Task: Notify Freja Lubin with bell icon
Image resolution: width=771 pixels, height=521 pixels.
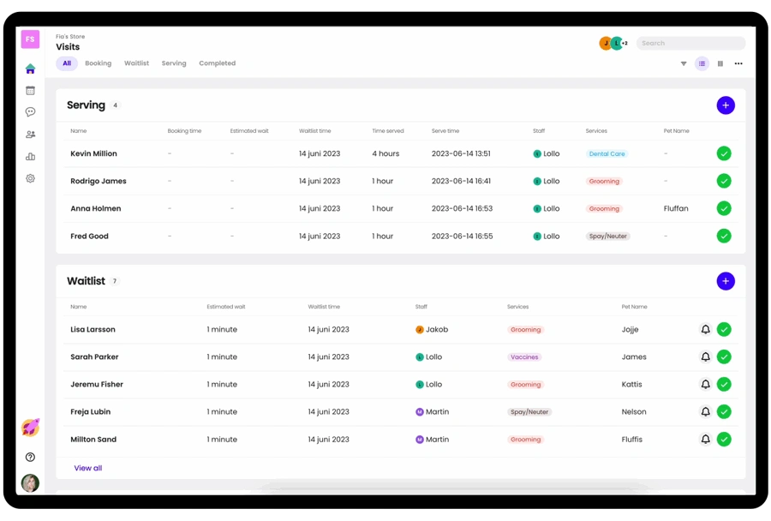Action: (x=705, y=412)
